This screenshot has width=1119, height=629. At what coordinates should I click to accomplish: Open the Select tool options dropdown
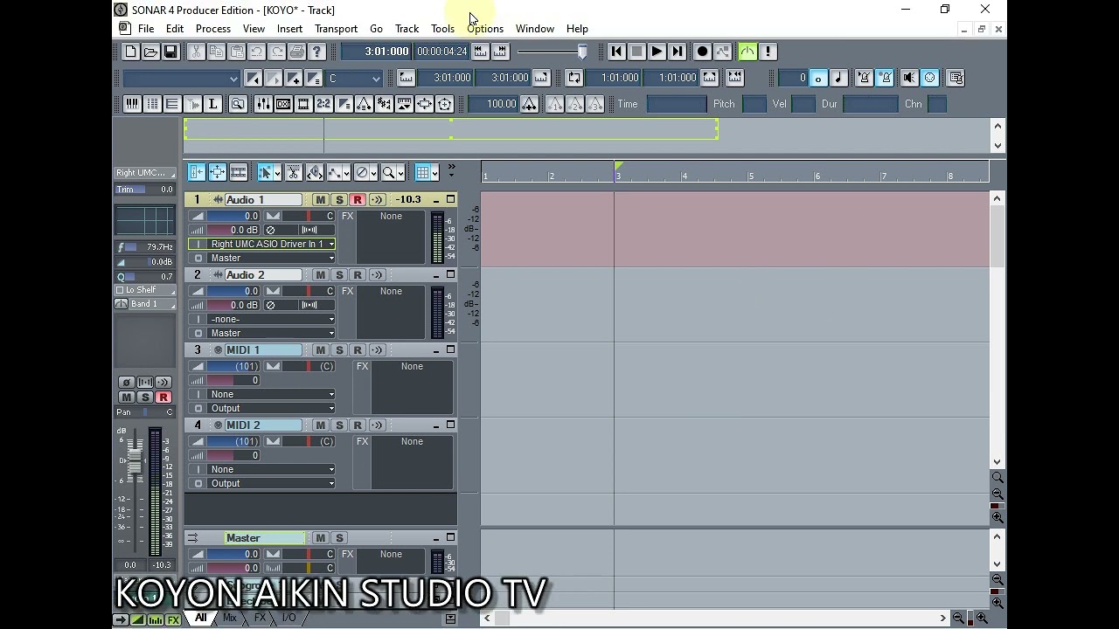[277, 172]
